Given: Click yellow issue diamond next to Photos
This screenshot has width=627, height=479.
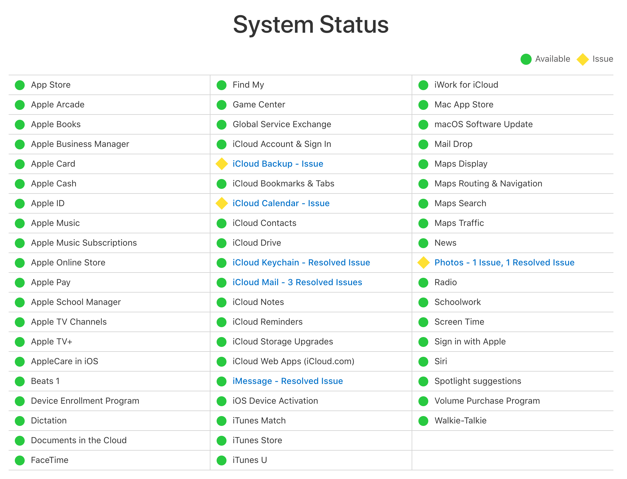Looking at the screenshot, I should pyautogui.click(x=423, y=263).
